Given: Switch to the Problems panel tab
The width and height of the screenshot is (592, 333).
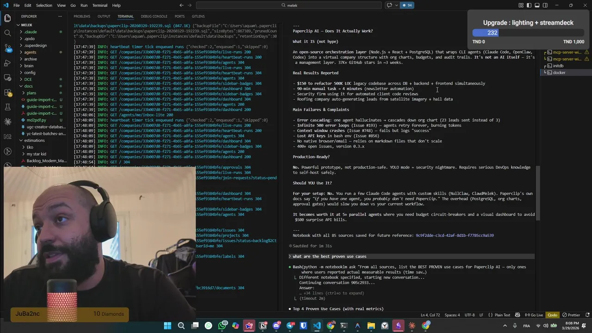Looking at the screenshot, I should coord(82,16).
